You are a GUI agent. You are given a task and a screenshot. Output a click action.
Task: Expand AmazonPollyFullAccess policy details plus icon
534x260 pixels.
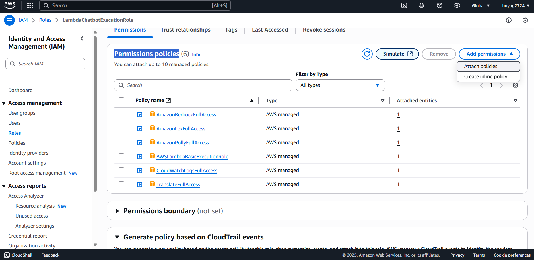(140, 143)
